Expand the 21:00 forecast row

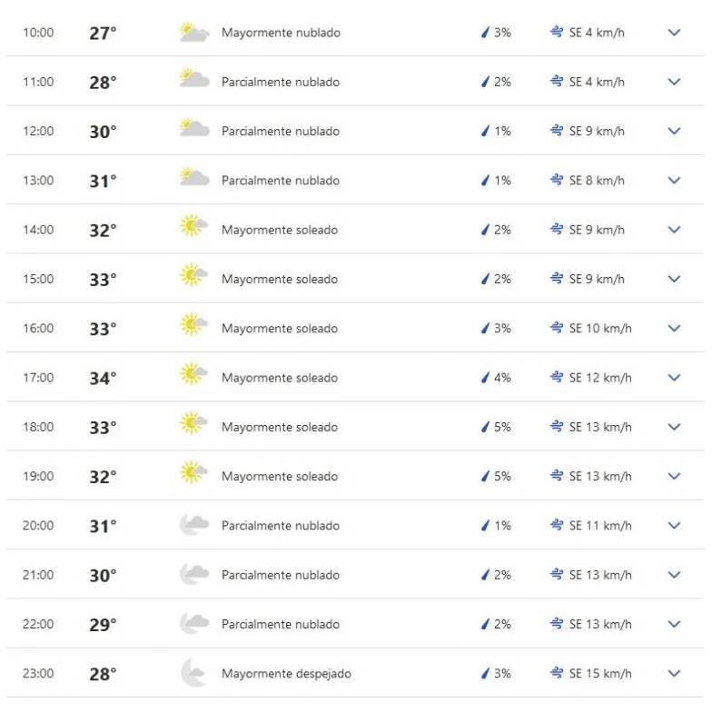[674, 574]
